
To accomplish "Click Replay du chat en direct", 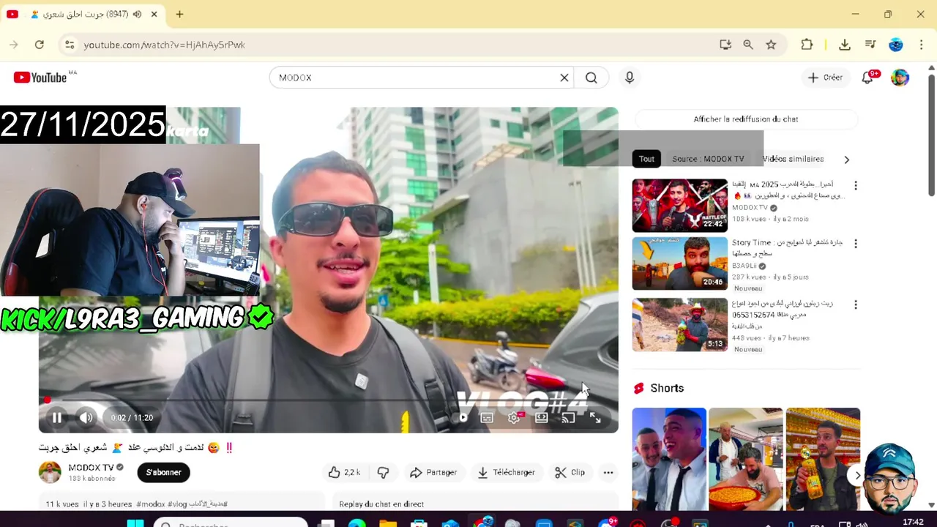I will pyautogui.click(x=381, y=504).
